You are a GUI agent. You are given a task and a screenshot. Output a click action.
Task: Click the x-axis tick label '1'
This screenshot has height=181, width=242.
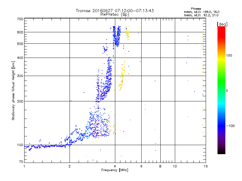pos(24,166)
